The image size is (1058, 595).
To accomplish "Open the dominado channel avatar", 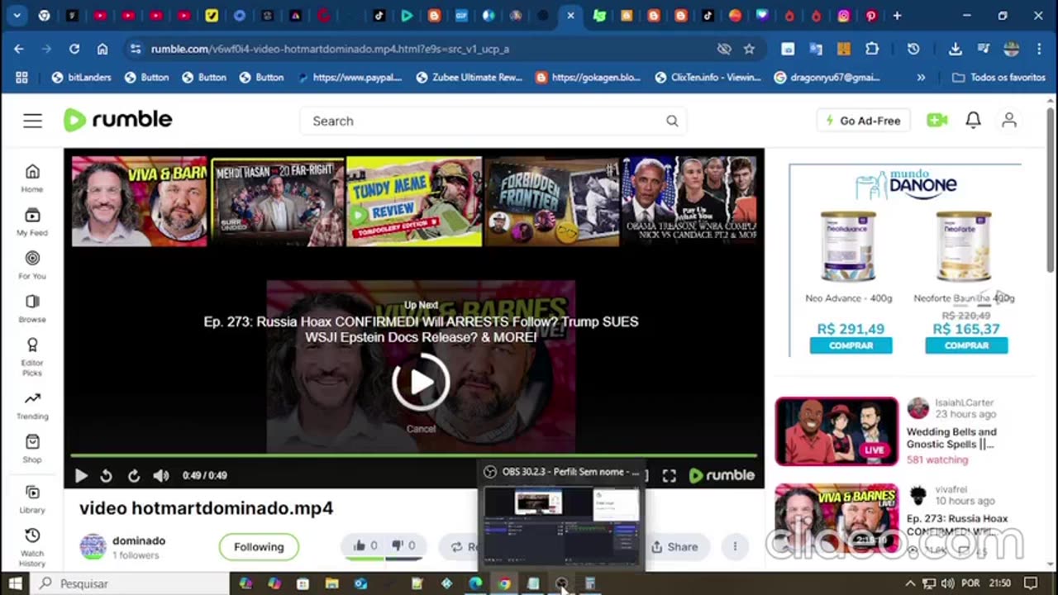I will point(93,546).
